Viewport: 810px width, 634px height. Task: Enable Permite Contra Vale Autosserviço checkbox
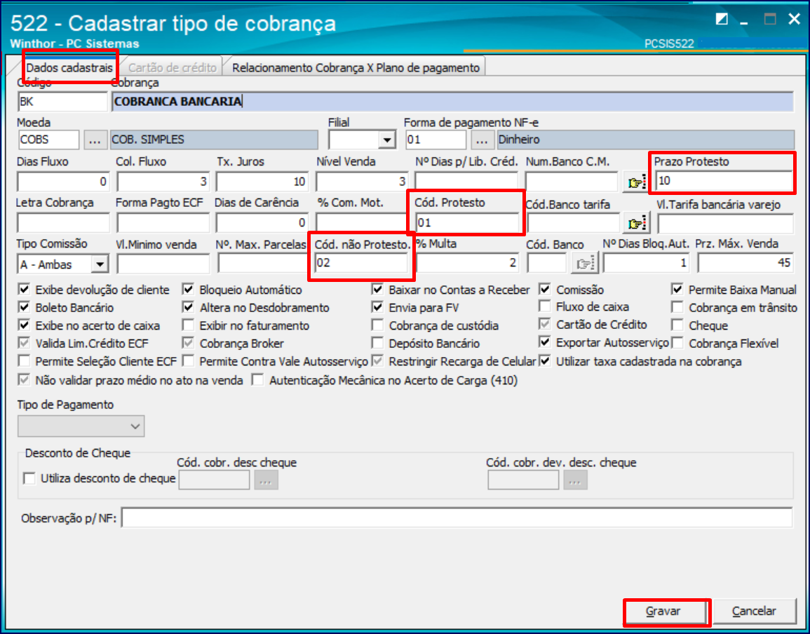pos(189,360)
